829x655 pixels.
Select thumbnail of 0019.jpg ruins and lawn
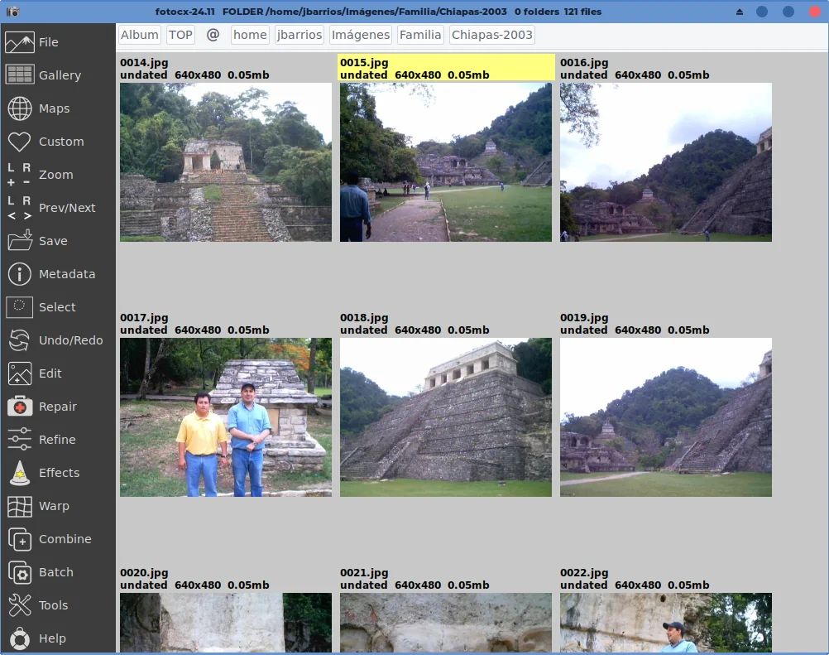(666, 417)
